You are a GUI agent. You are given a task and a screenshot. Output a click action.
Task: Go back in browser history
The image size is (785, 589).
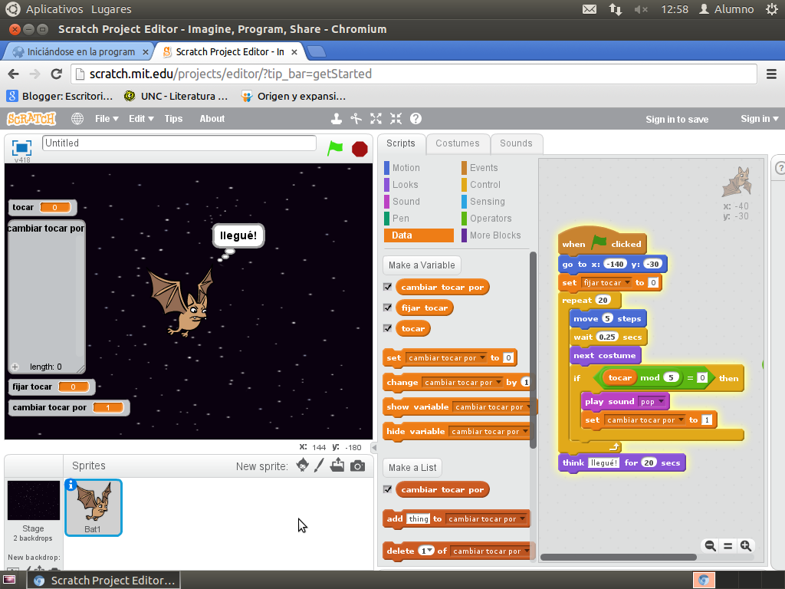(x=14, y=74)
